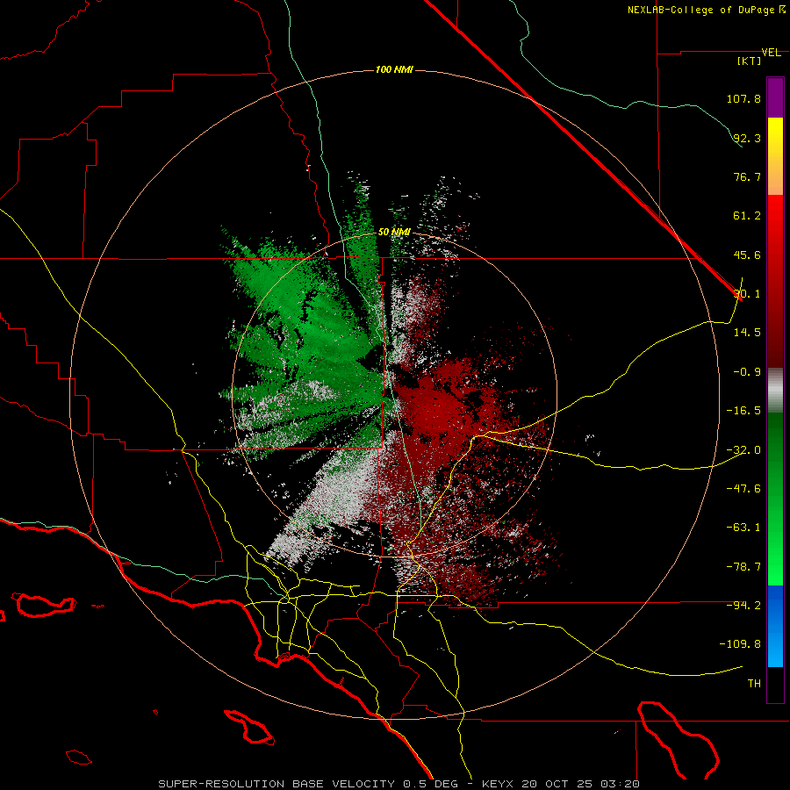This screenshot has width=790, height=790.
Task: Click the -109.8 velocity scale value
Action: [740, 644]
